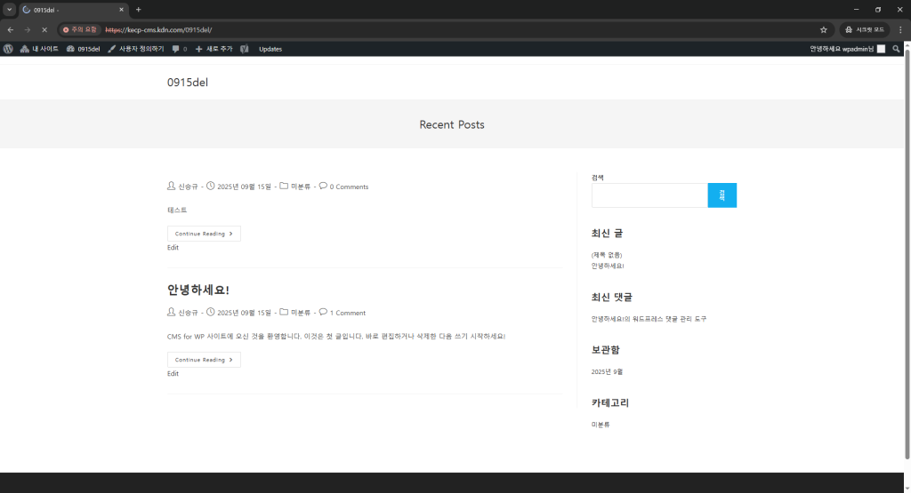Image resolution: width=911 pixels, height=493 pixels.
Task: Expand the tab search dropdown arrow
Action: coord(9,9)
